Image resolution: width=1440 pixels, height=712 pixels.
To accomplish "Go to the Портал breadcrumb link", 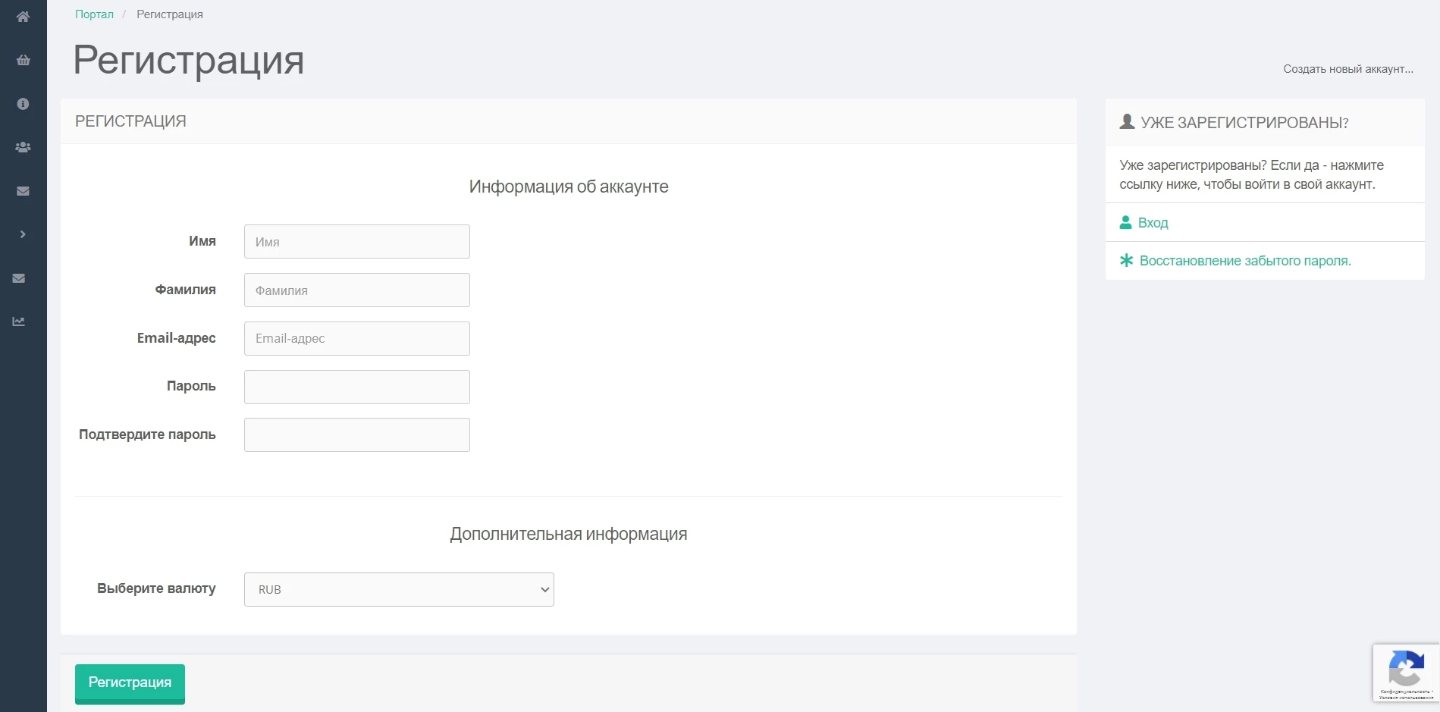I will coord(94,14).
